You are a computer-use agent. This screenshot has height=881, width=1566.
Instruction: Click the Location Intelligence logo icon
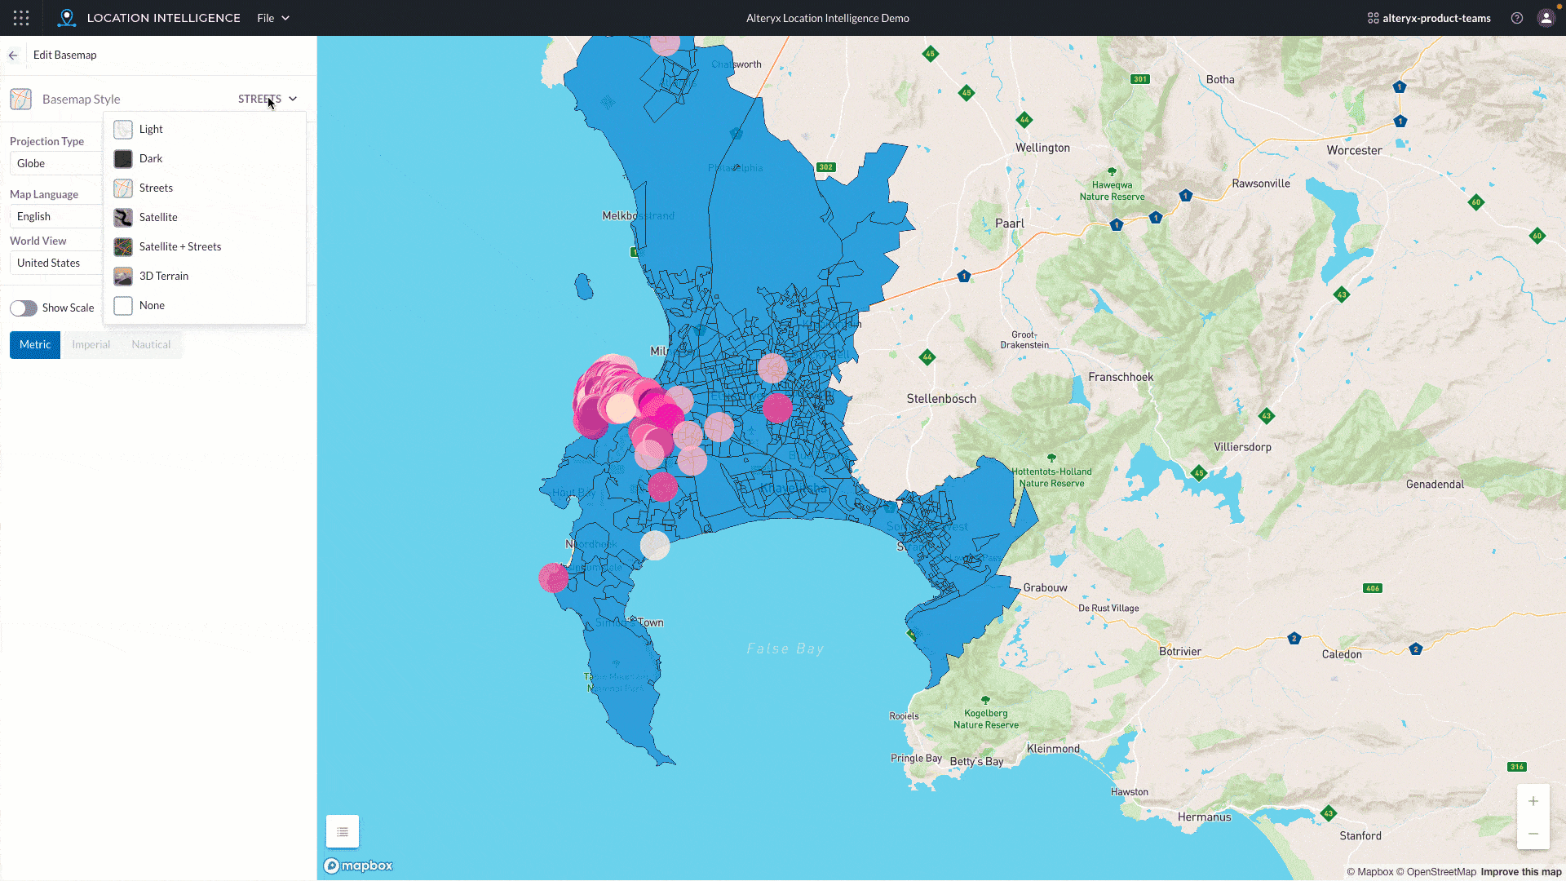click(x=67, y=18)
